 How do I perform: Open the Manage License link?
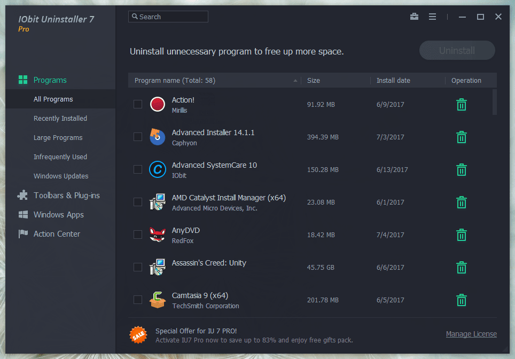[x=471, y=334]
